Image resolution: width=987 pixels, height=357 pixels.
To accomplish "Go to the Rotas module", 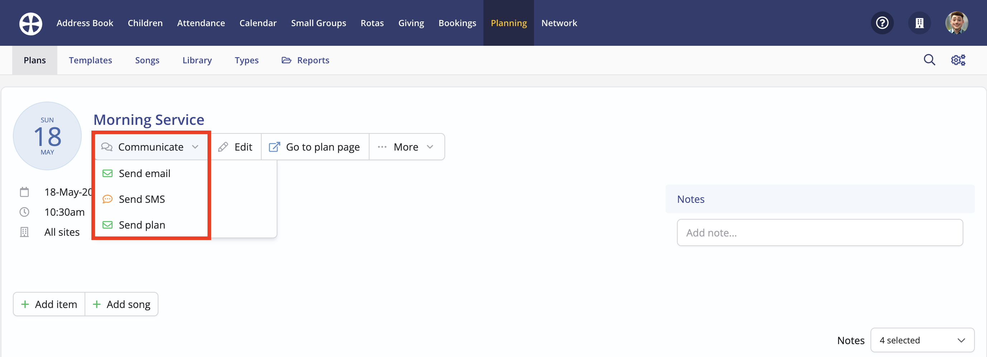I will 372,23.
